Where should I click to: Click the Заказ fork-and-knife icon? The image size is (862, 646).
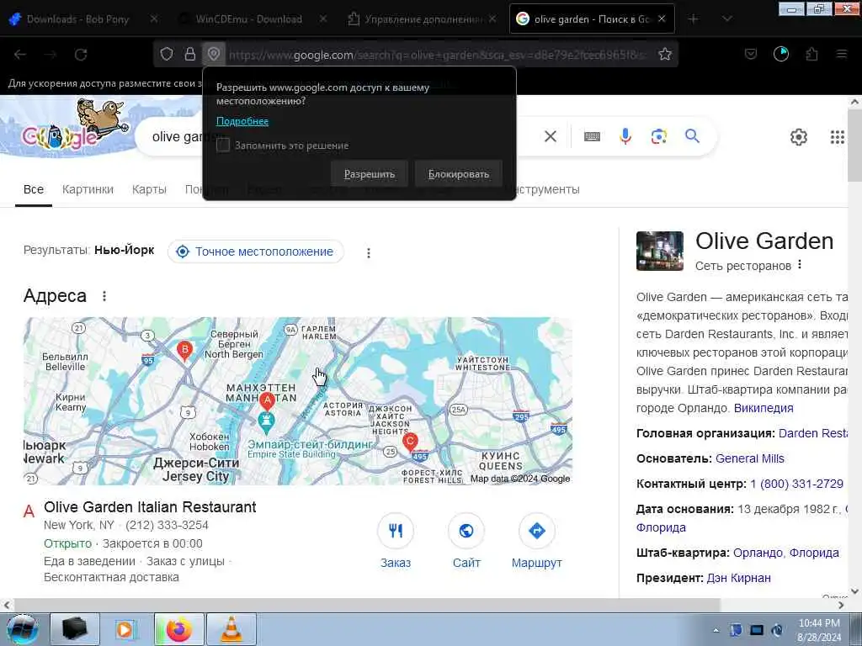[396, 531]
